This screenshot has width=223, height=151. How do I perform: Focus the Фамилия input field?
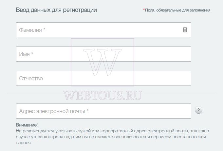(103, 30)
